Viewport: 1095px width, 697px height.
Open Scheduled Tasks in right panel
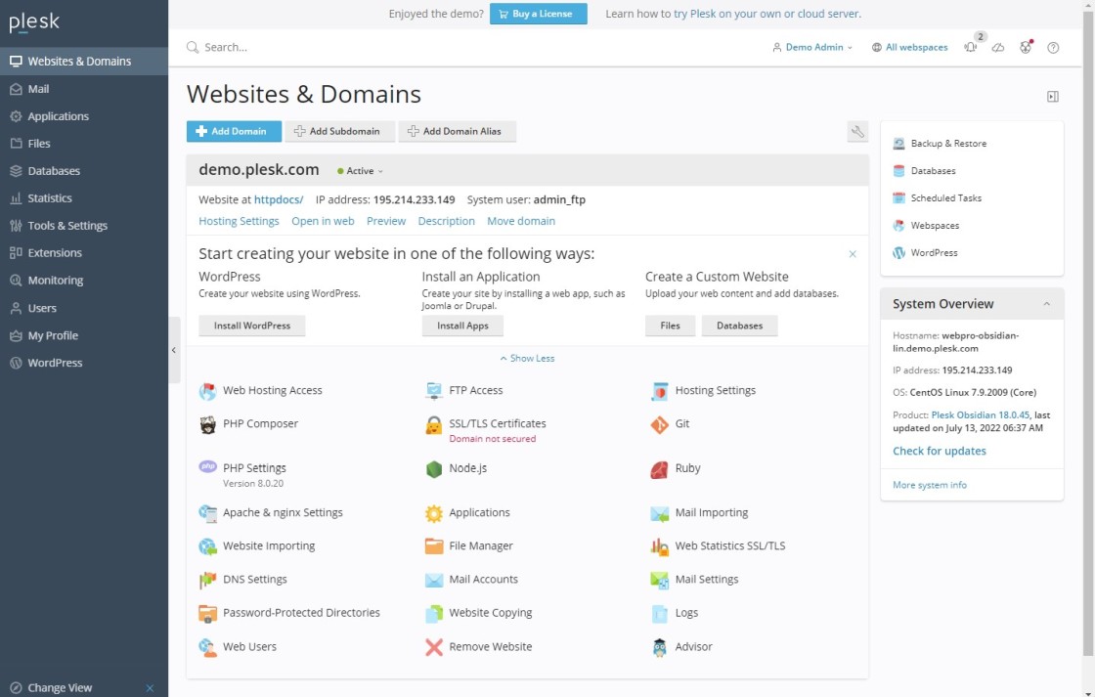[938, 198]
